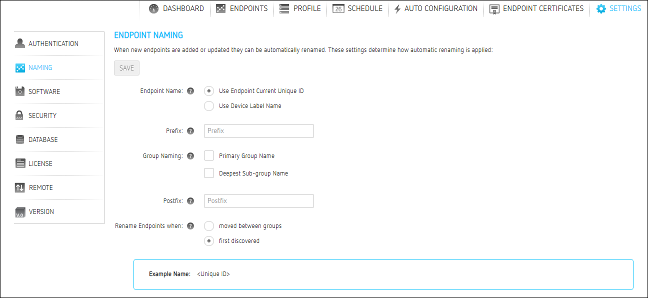Click the Settings gear icon
Screen dimensions: 648x298
(601, 8)
